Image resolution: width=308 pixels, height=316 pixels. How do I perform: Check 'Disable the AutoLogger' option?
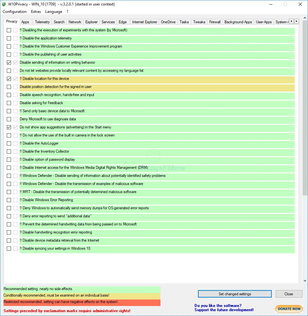point(9,144)
